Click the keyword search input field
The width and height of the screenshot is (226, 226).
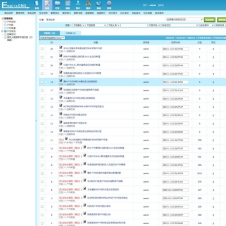coord(134,25)
